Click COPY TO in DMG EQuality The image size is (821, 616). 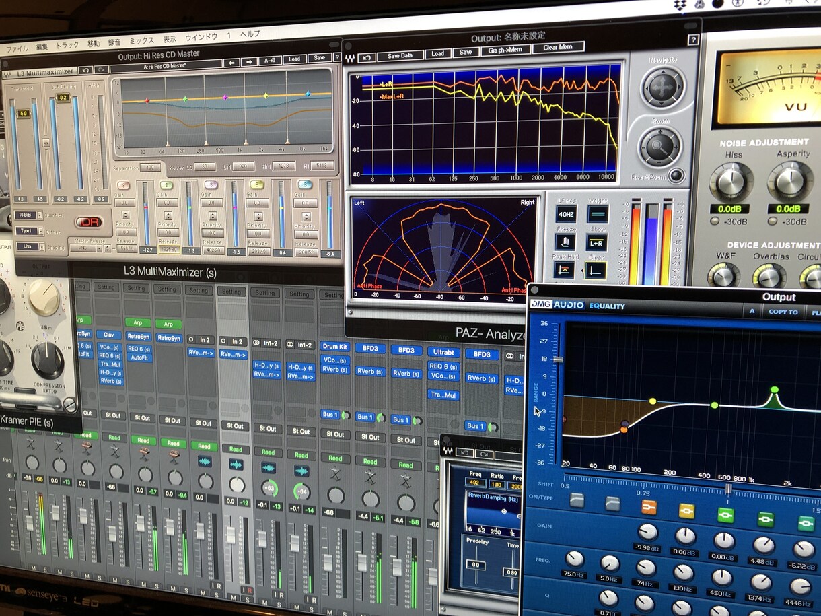[x=783, y=312]
